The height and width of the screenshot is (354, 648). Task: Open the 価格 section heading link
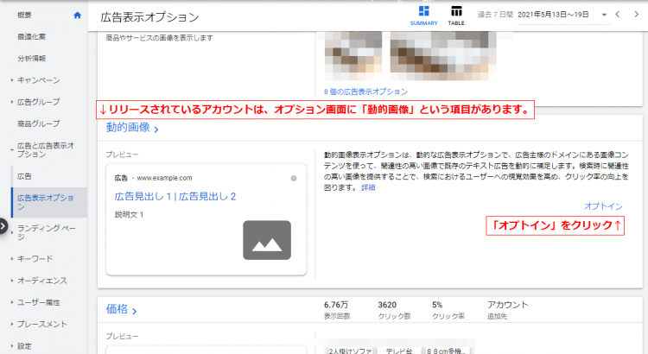[x=121, y=309]
